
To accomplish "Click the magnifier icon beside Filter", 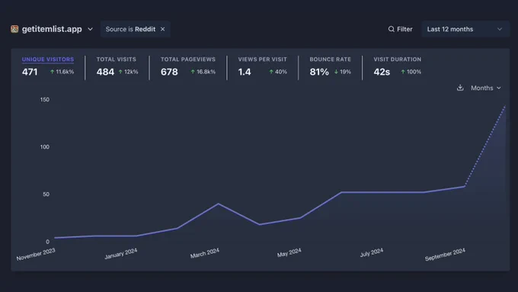I will point(391,29).
